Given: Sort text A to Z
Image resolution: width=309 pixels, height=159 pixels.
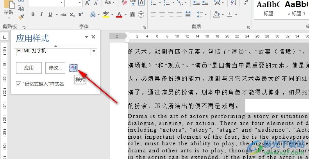Looking at the screenshot, I should pyautogui.click(x=234, y=2).
